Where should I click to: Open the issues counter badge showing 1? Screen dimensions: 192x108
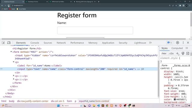point(169,43)
